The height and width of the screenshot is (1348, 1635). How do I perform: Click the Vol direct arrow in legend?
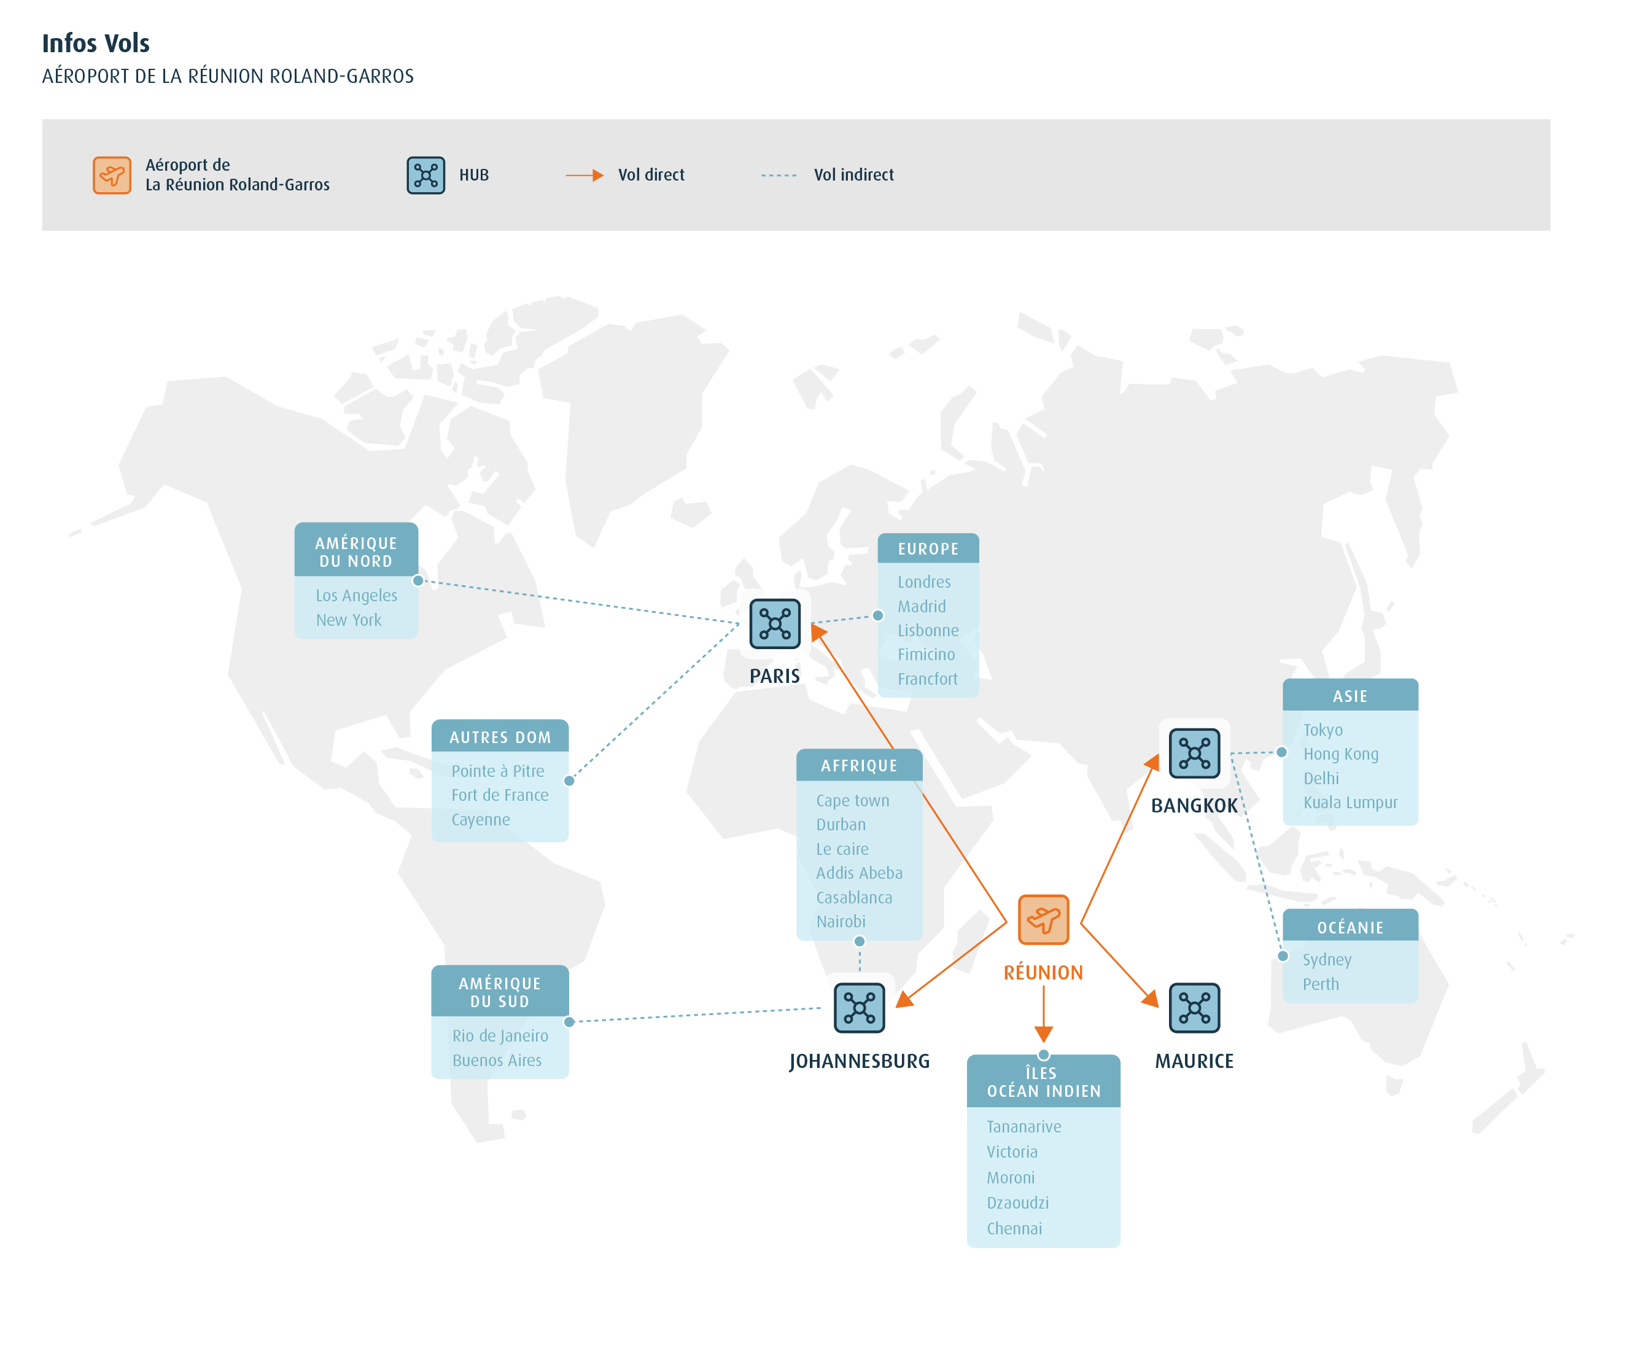[x=584, y=176]
